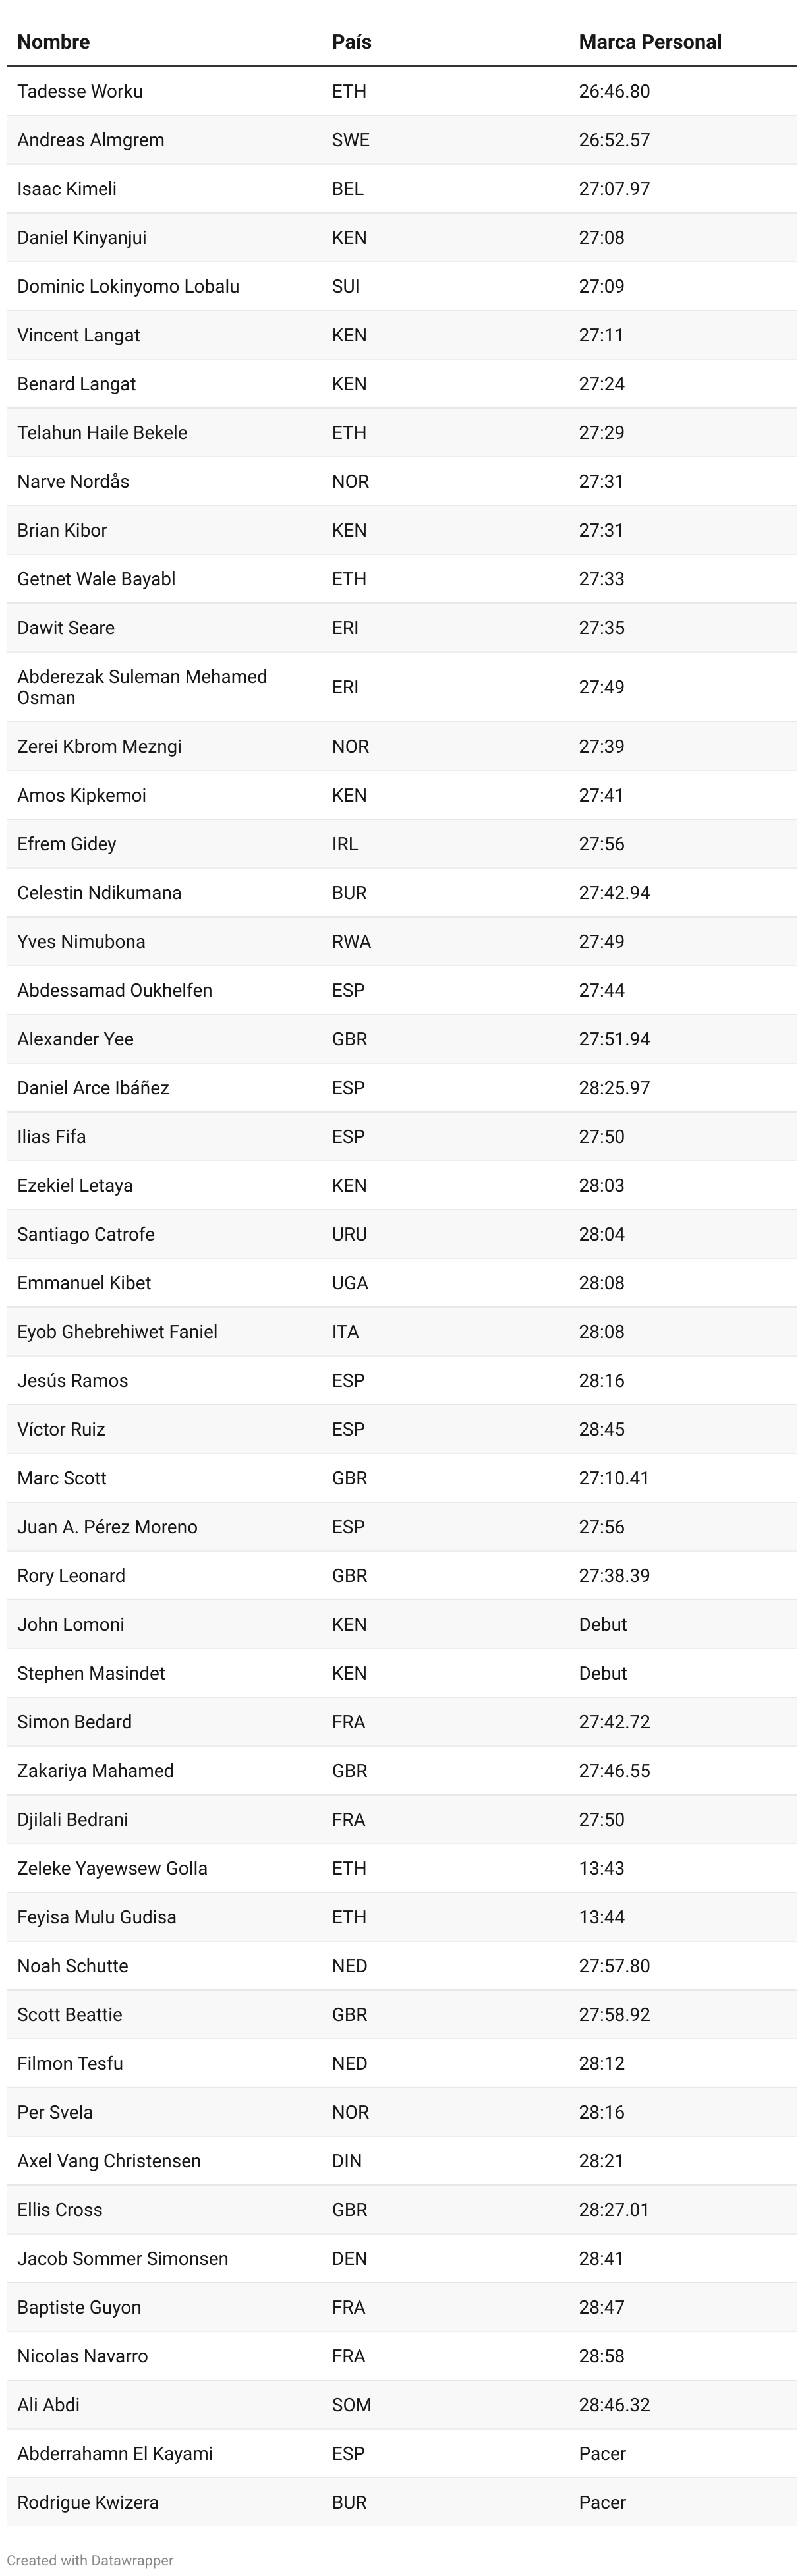Open the Created with Datawrapper link
804x2576 pixels.
pyautogui.click(x=90, y=2560)
